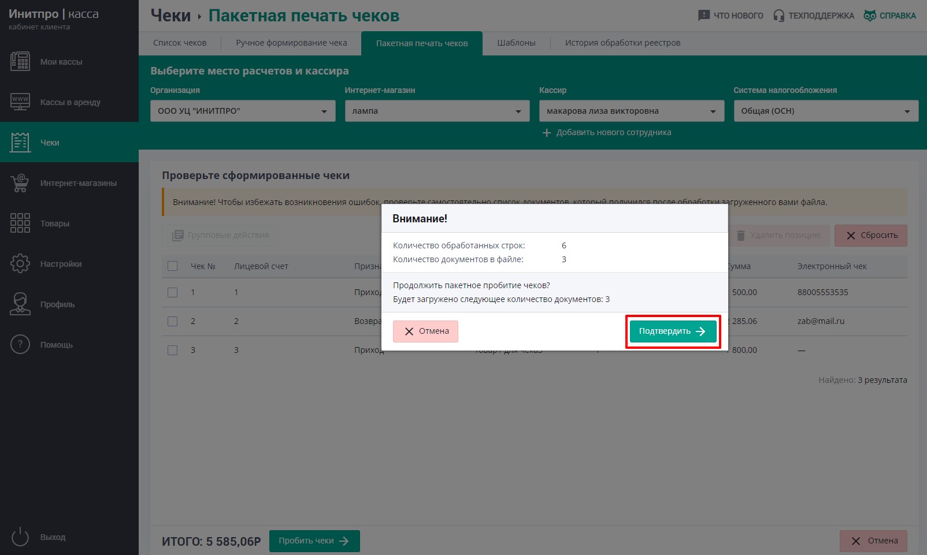
Task: Select the Чеки receipt icon in sidebar
Action: 20,142
